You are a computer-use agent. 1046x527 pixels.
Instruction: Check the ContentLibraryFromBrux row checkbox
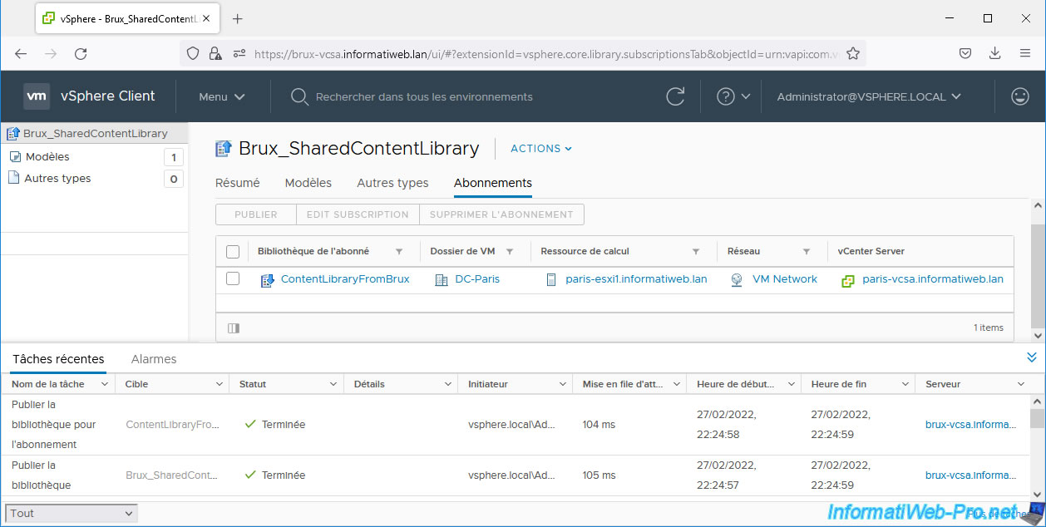[233, 278]
